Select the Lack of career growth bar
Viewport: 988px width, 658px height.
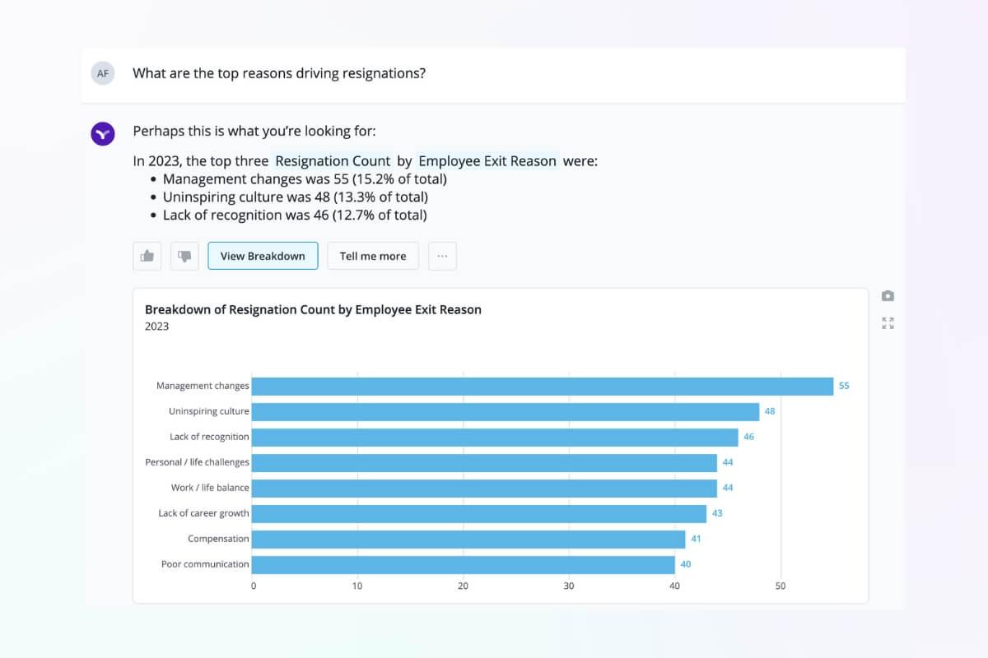[479, 513]
